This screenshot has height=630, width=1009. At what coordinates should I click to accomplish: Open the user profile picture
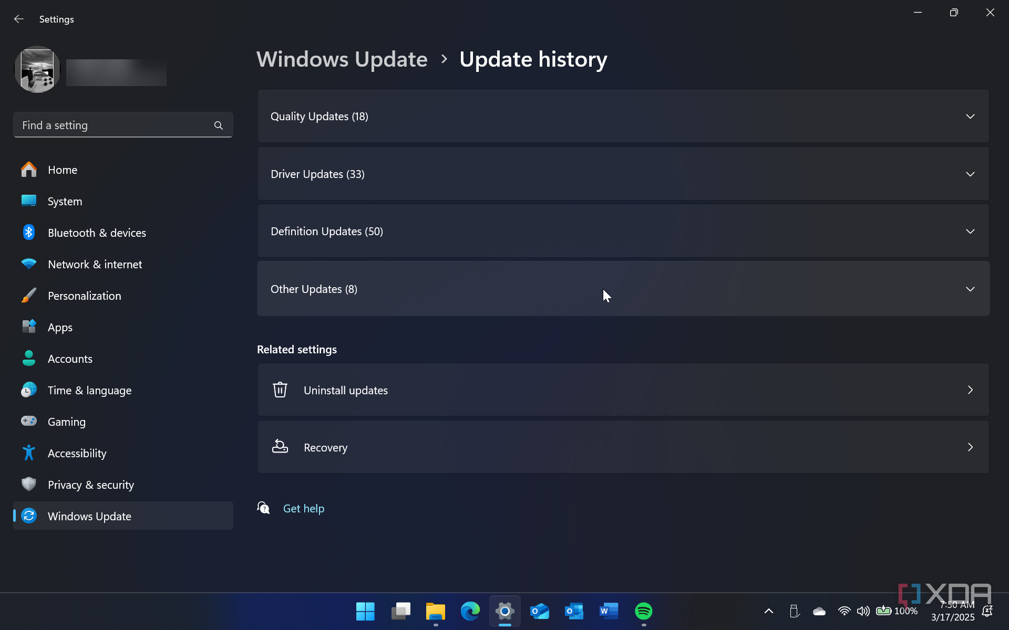click(x=37, y=69)
